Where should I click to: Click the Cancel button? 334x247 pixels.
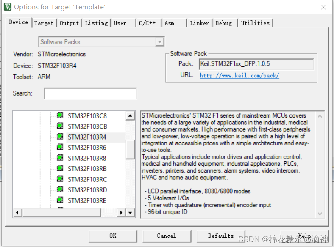[167, 236]
